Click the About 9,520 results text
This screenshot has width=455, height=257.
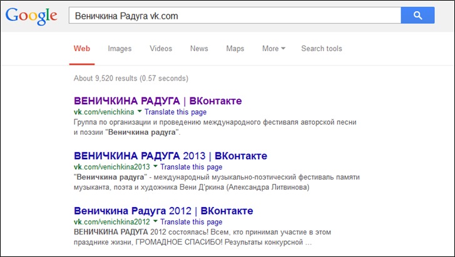pyautogui.click(x=131, y=79)
